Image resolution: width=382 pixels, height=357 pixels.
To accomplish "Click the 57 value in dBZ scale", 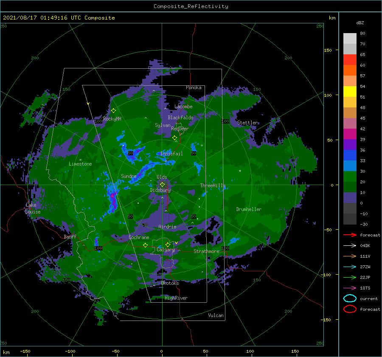I will 363,76.
